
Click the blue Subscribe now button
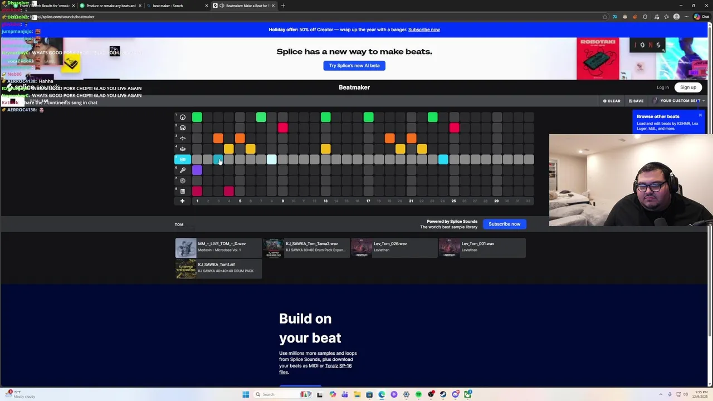click(504, 224)
